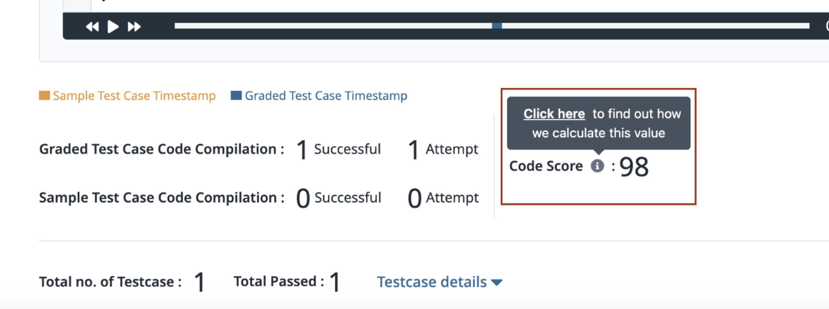
Task: Click the graded compilation Attempt count
Action: pyautogui.click(x=414, y=150)
